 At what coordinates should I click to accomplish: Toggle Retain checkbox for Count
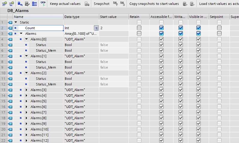click(x=139, y=28)
